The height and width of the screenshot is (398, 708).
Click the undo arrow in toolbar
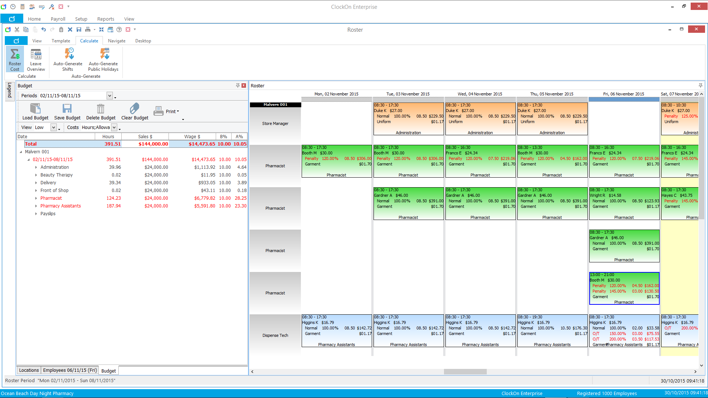coord(44,29)
